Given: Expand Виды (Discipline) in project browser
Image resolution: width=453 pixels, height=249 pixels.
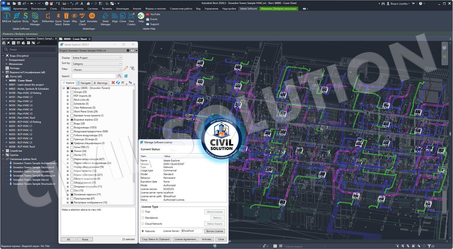Looking at the screenshot, I should point(3,56).
